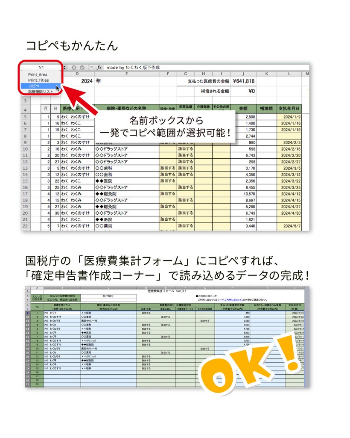Click the 支払年月日 column header cell
Viewport: 350px width, 438px height.
(288, 107)
